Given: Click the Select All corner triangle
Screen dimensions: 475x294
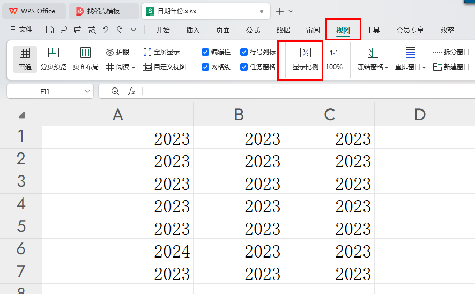Looking at the screenshot, I should tap(22, 115).
